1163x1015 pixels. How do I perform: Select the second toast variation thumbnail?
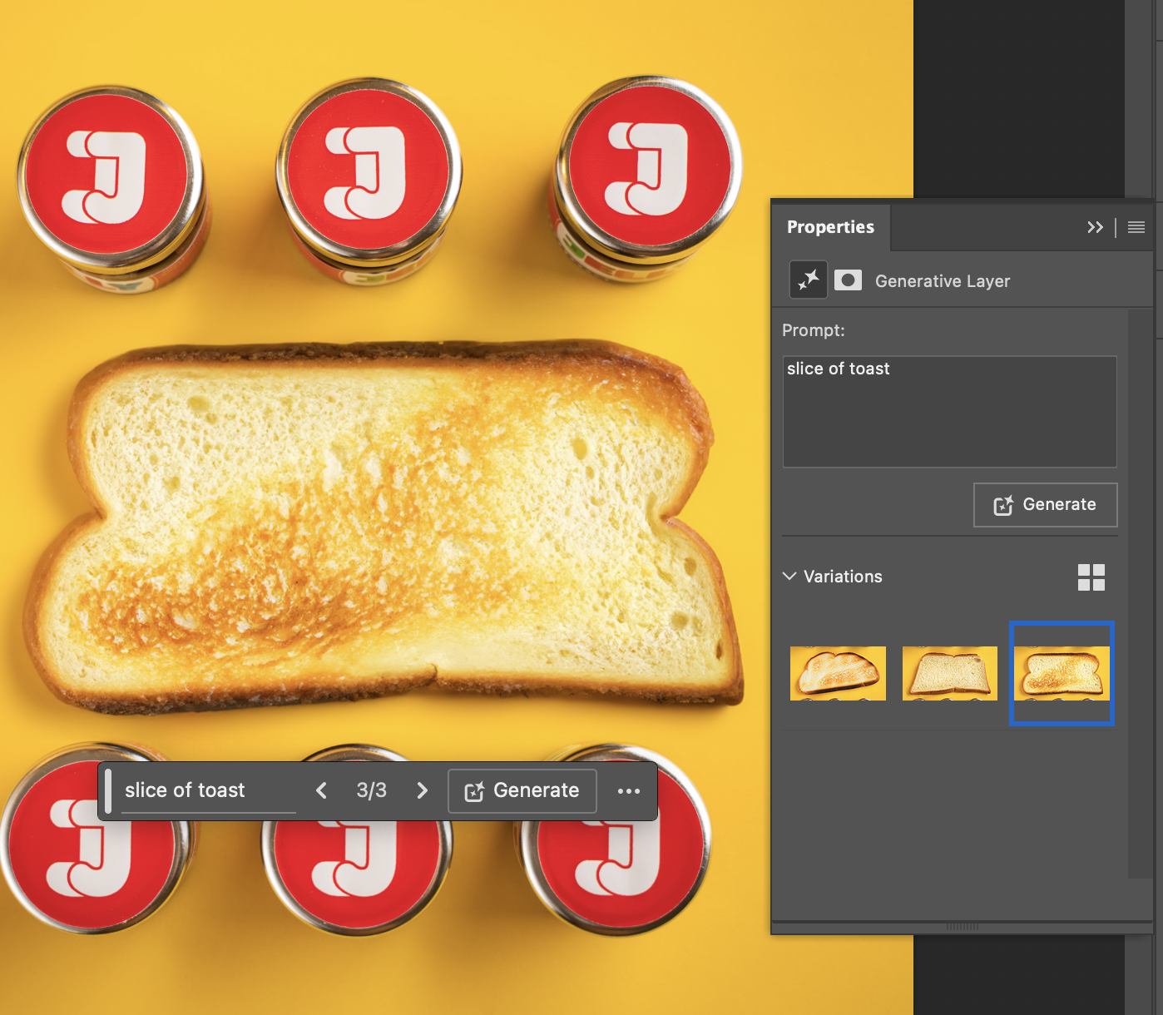point(949,673)
